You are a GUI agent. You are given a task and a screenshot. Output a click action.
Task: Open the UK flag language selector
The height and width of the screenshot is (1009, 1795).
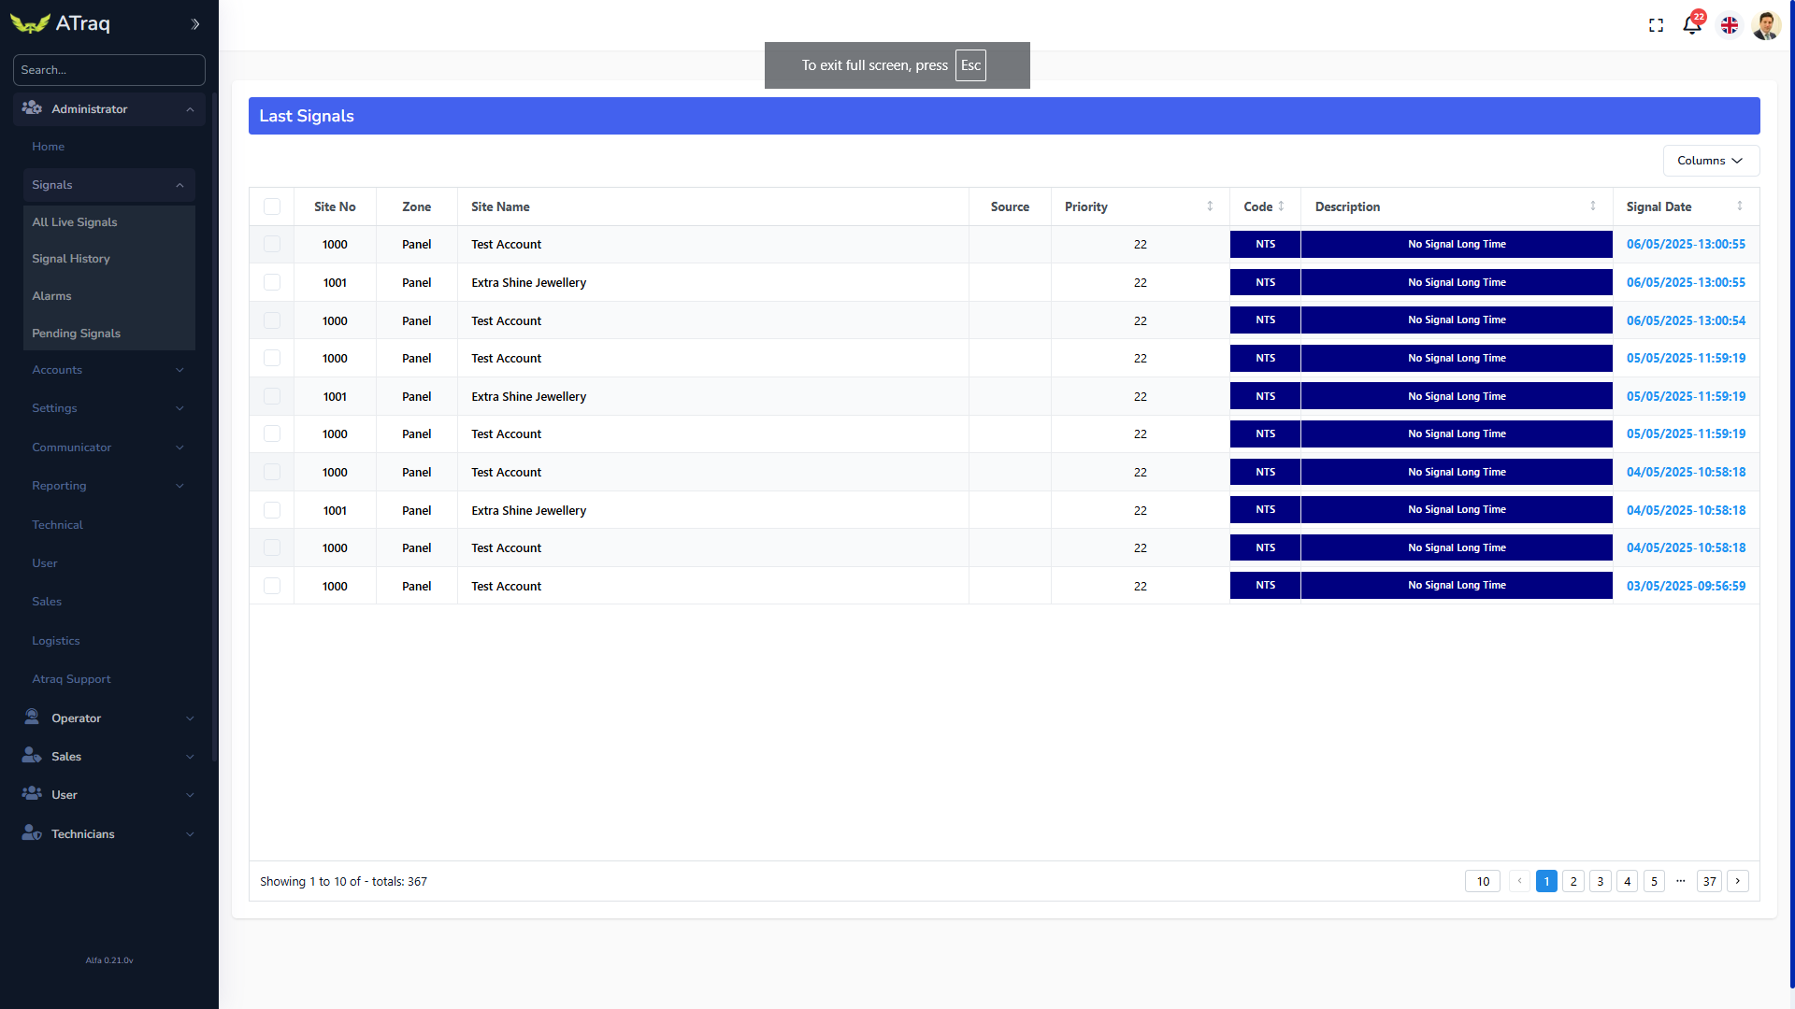coord(1730,25)
